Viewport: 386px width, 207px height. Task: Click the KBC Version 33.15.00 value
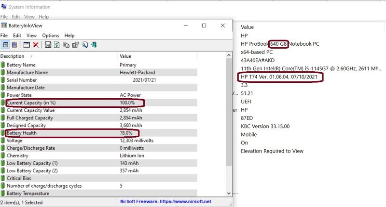coord(265,126)
